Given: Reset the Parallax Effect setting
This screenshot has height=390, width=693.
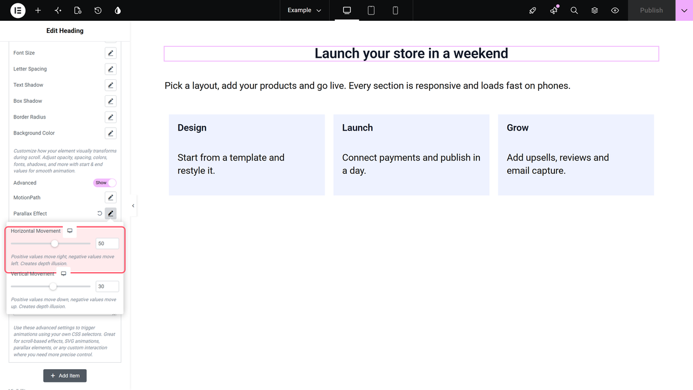Looking at the screenshot, I should point(99,214).
